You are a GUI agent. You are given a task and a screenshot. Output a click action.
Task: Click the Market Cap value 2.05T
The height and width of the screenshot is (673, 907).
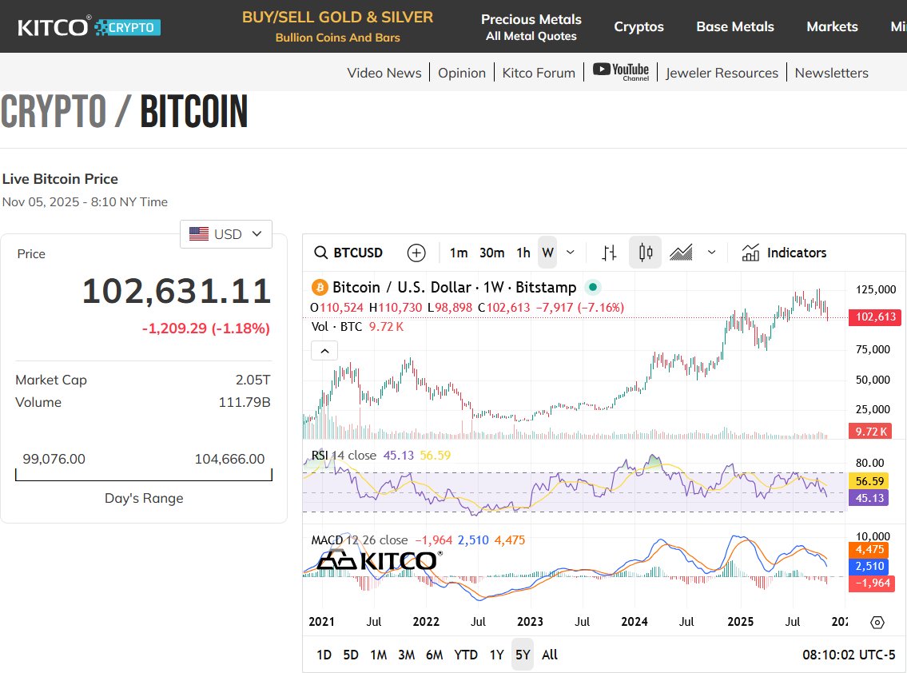253,380
